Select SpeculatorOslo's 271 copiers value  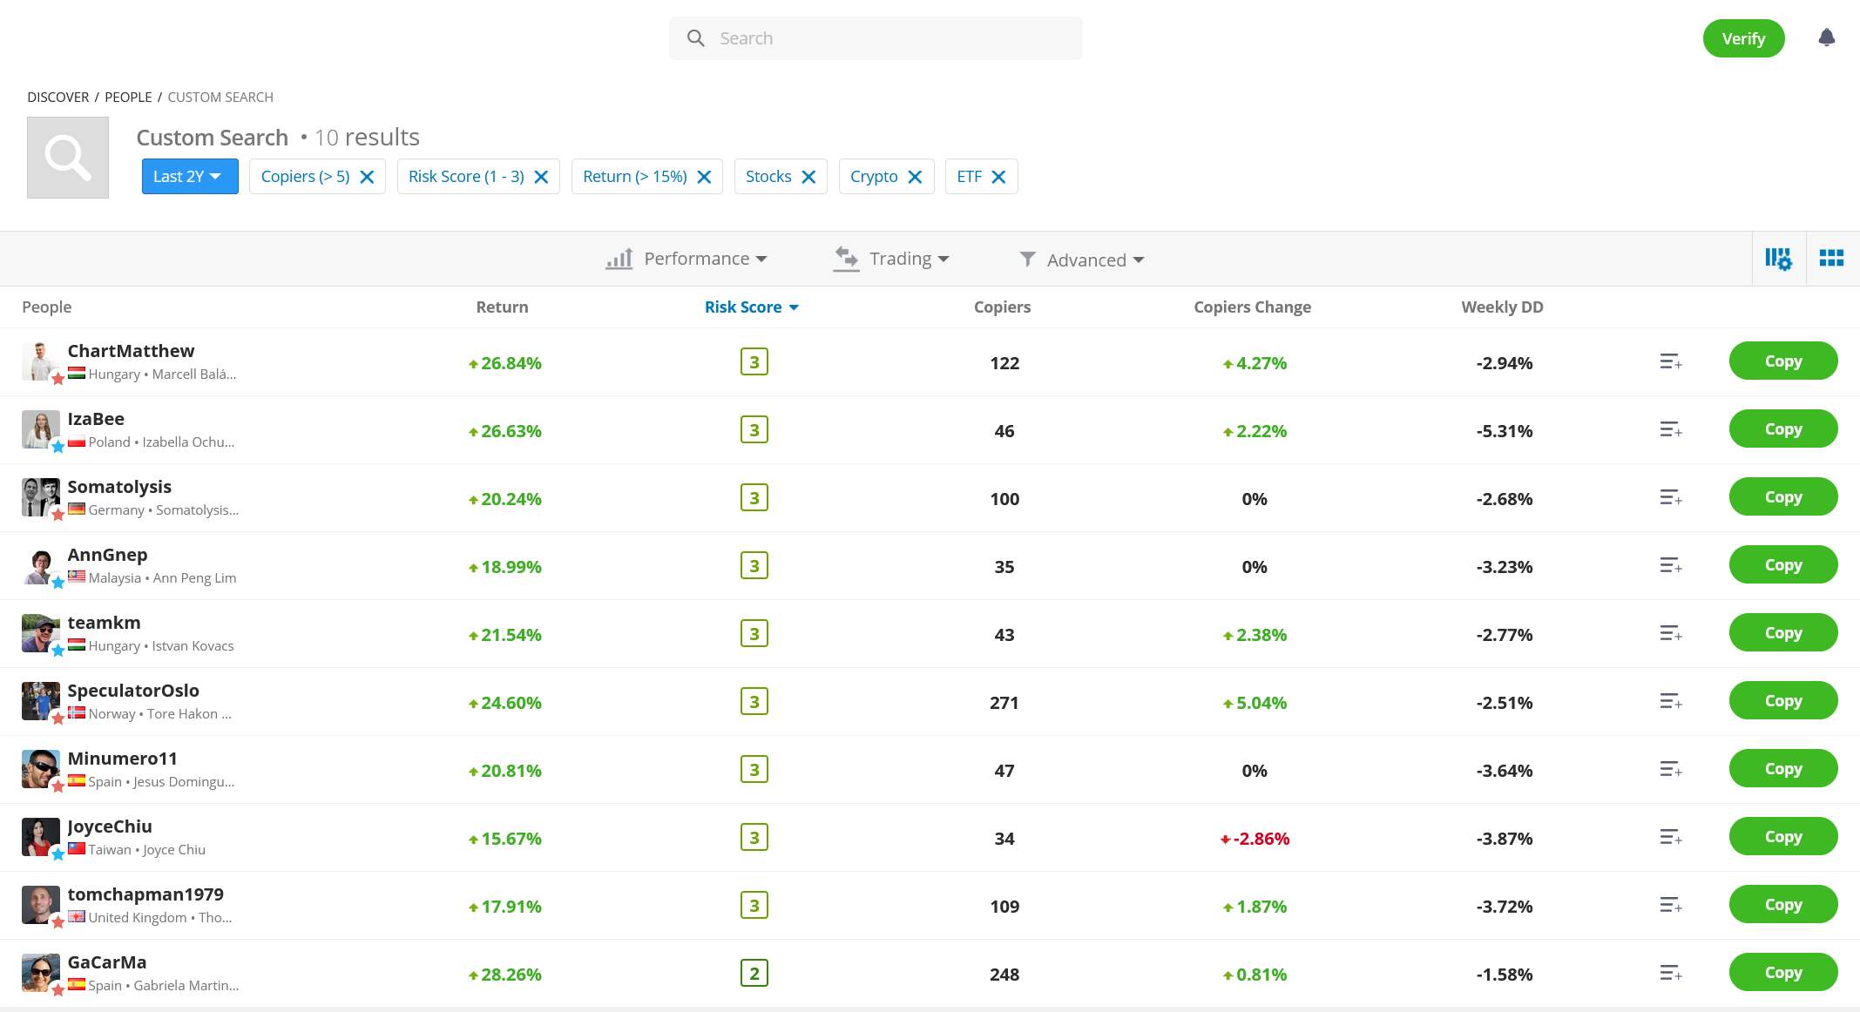point(1004,703)
